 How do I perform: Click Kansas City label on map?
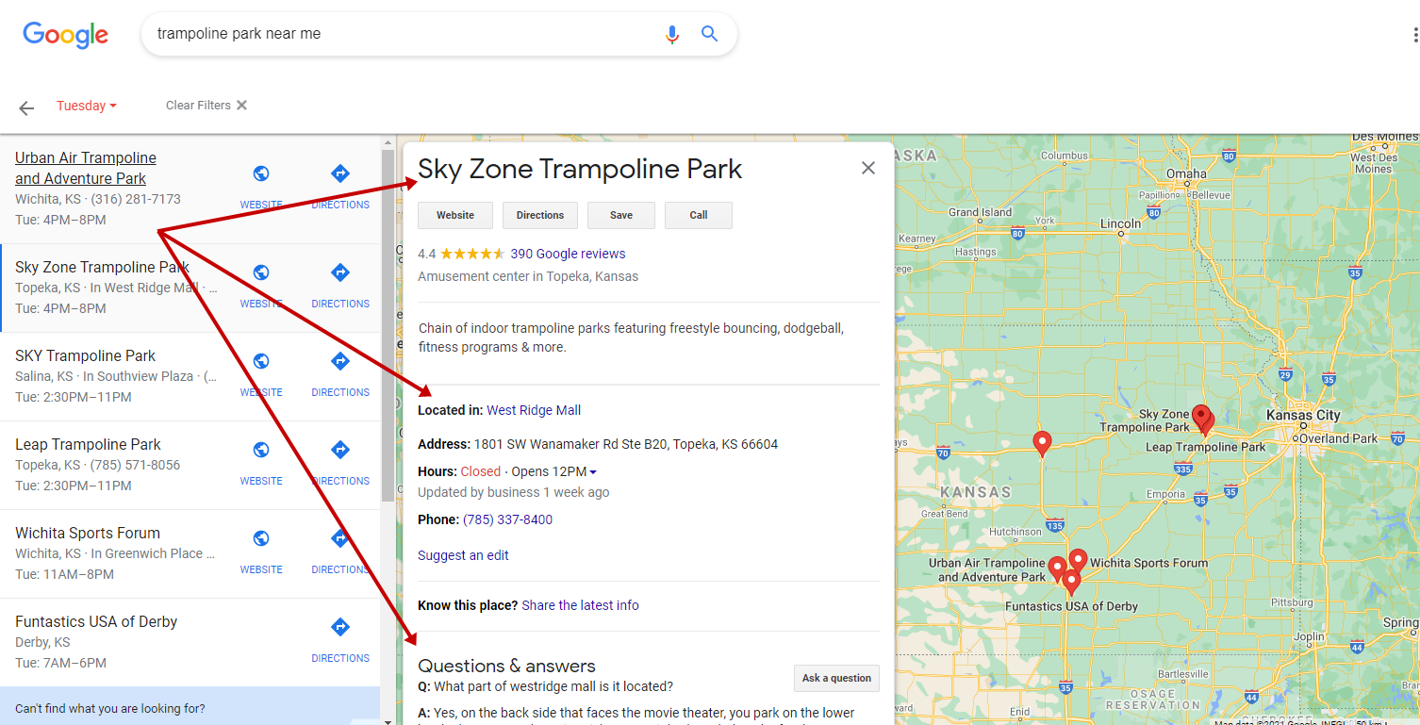click(x=1302, y=415)
